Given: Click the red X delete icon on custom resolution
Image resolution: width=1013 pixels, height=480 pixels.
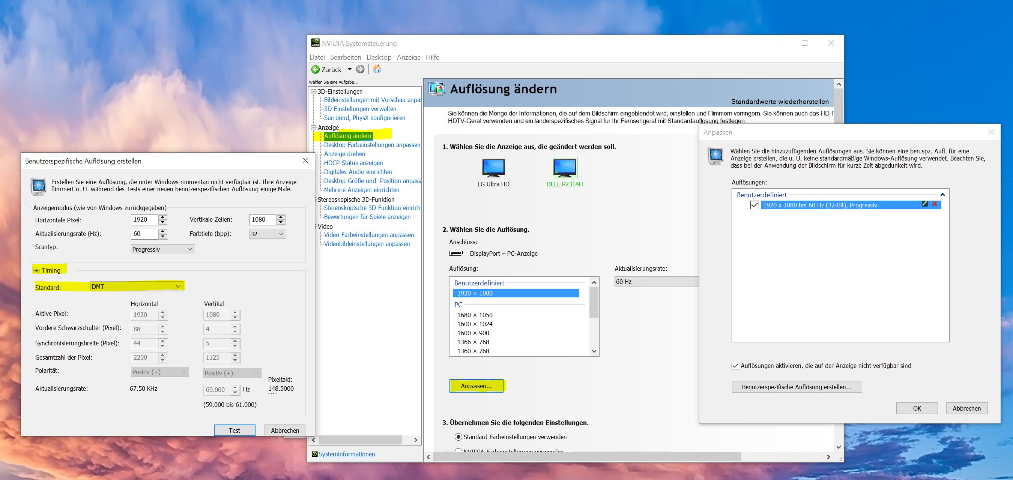Looking at the screenshot, I should [934, 204].
